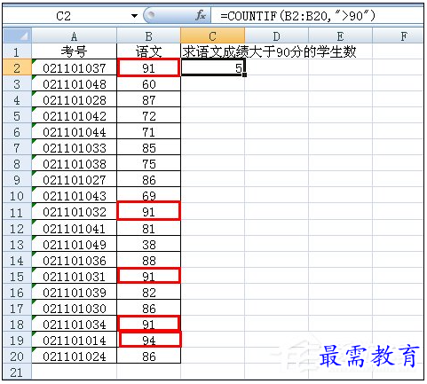Click the Name Box showing C2
This screenshot has height=384, width=427.
(64, 16)
